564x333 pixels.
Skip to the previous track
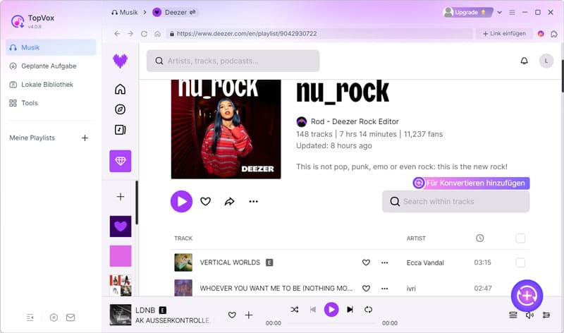[313, 309]
